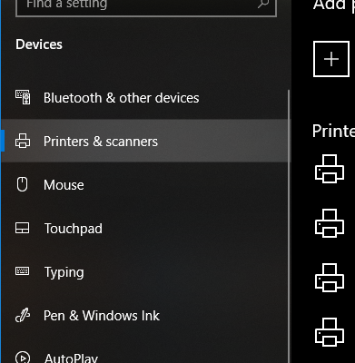Go to the Touchpad settings page
The image size is (355, 363).
pyautogui.click(x=145, y=229)
